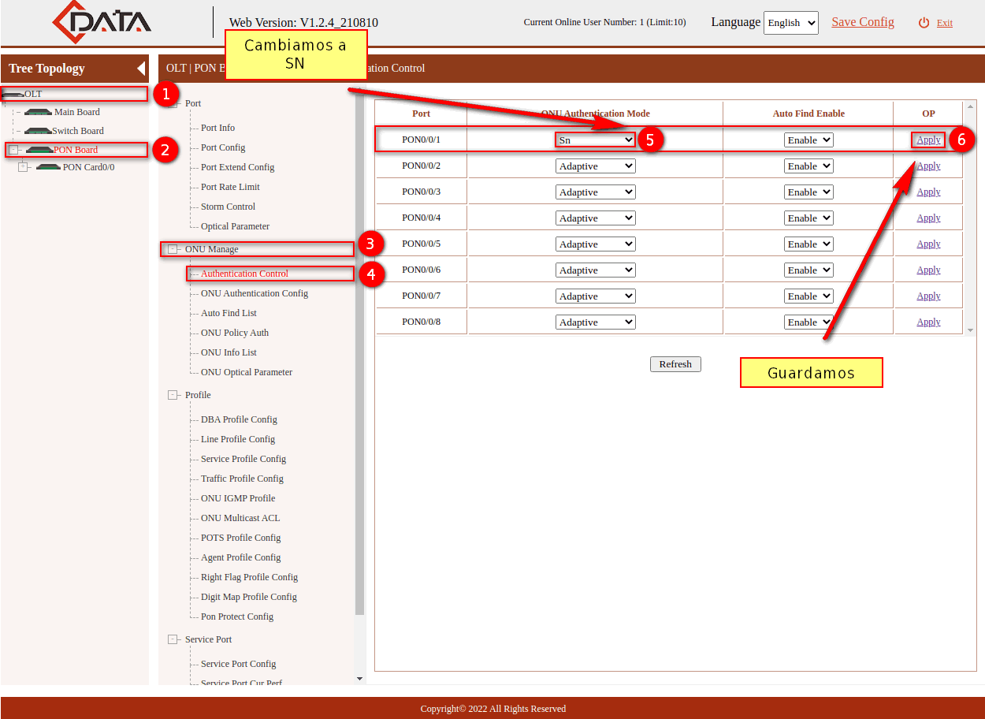Collapse the Profile menu section

(x=173, y=395)
